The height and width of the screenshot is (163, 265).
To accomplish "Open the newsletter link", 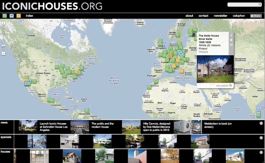I will pos(220,16).
